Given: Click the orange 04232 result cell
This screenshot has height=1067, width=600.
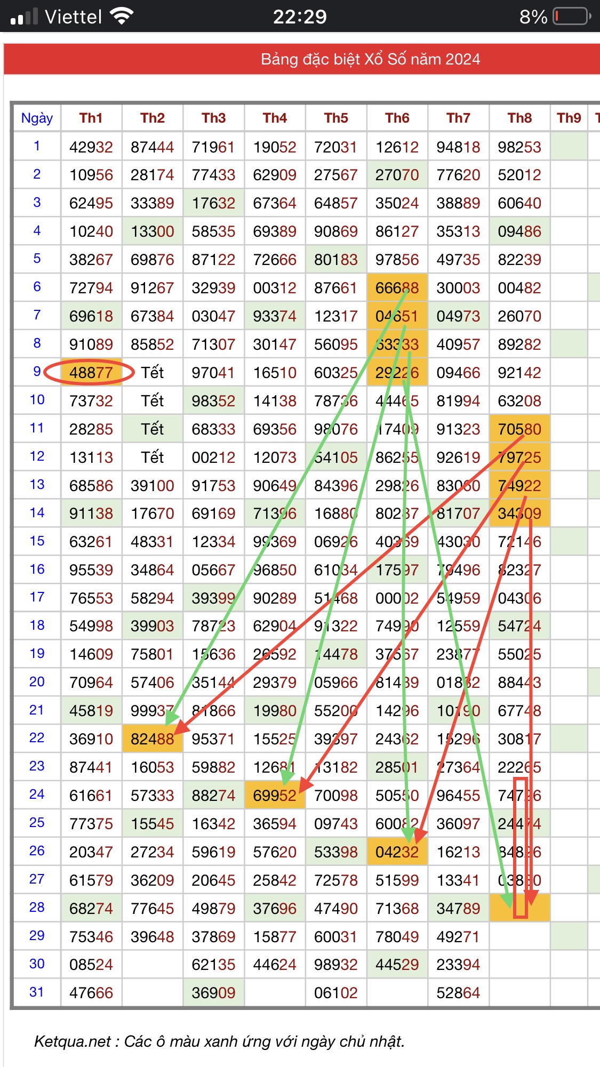Looking at the screenshot, I should (x=397, y=852).
